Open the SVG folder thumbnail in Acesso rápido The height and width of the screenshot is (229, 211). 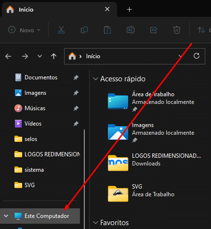tap(118, 193)
